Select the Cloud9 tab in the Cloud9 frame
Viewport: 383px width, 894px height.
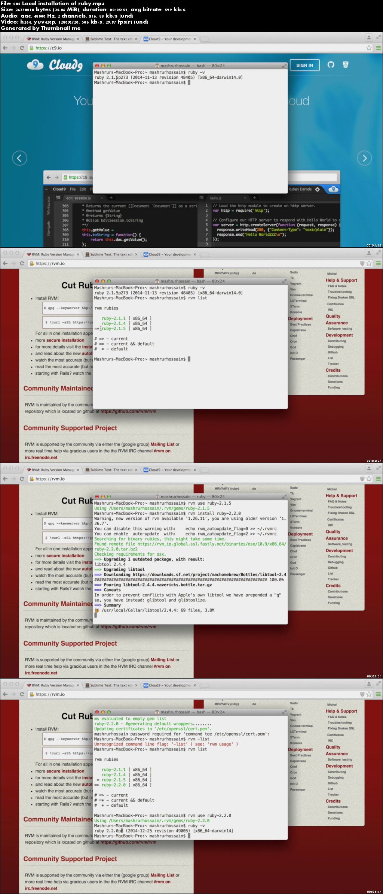(169, 39)
